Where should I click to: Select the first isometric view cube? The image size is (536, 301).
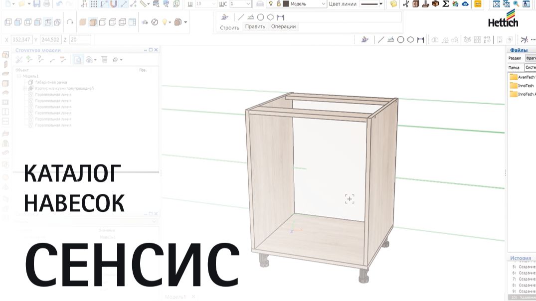[8, 22]
